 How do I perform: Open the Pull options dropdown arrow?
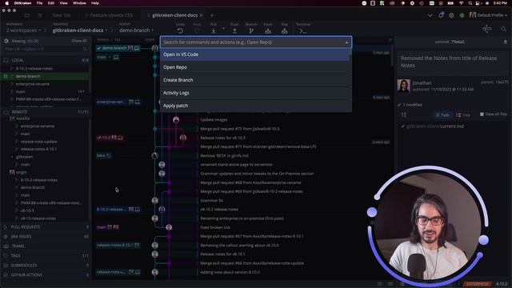(223, 29)
